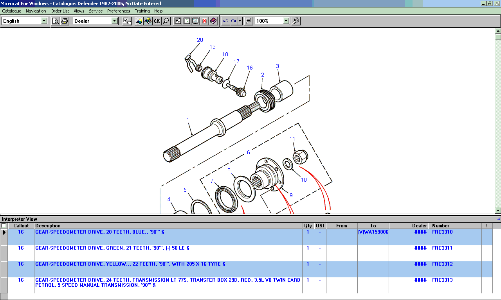This screenshot has width=501, height=300.
Task: Click the red X toolbar icon
Action: (204, 21)
